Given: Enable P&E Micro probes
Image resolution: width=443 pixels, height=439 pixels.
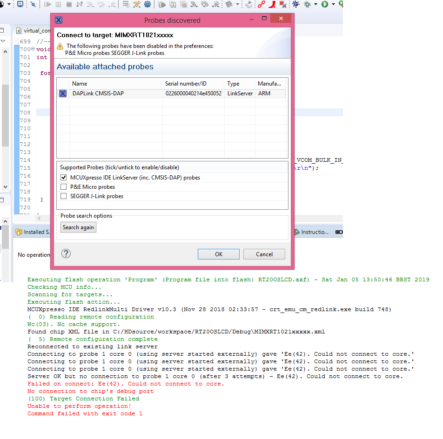Looking at the screenshot, I should [63, 186].
